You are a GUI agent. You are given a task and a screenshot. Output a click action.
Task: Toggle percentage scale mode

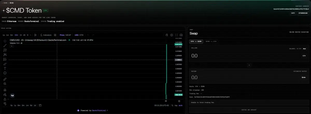(x=172, y=105)
